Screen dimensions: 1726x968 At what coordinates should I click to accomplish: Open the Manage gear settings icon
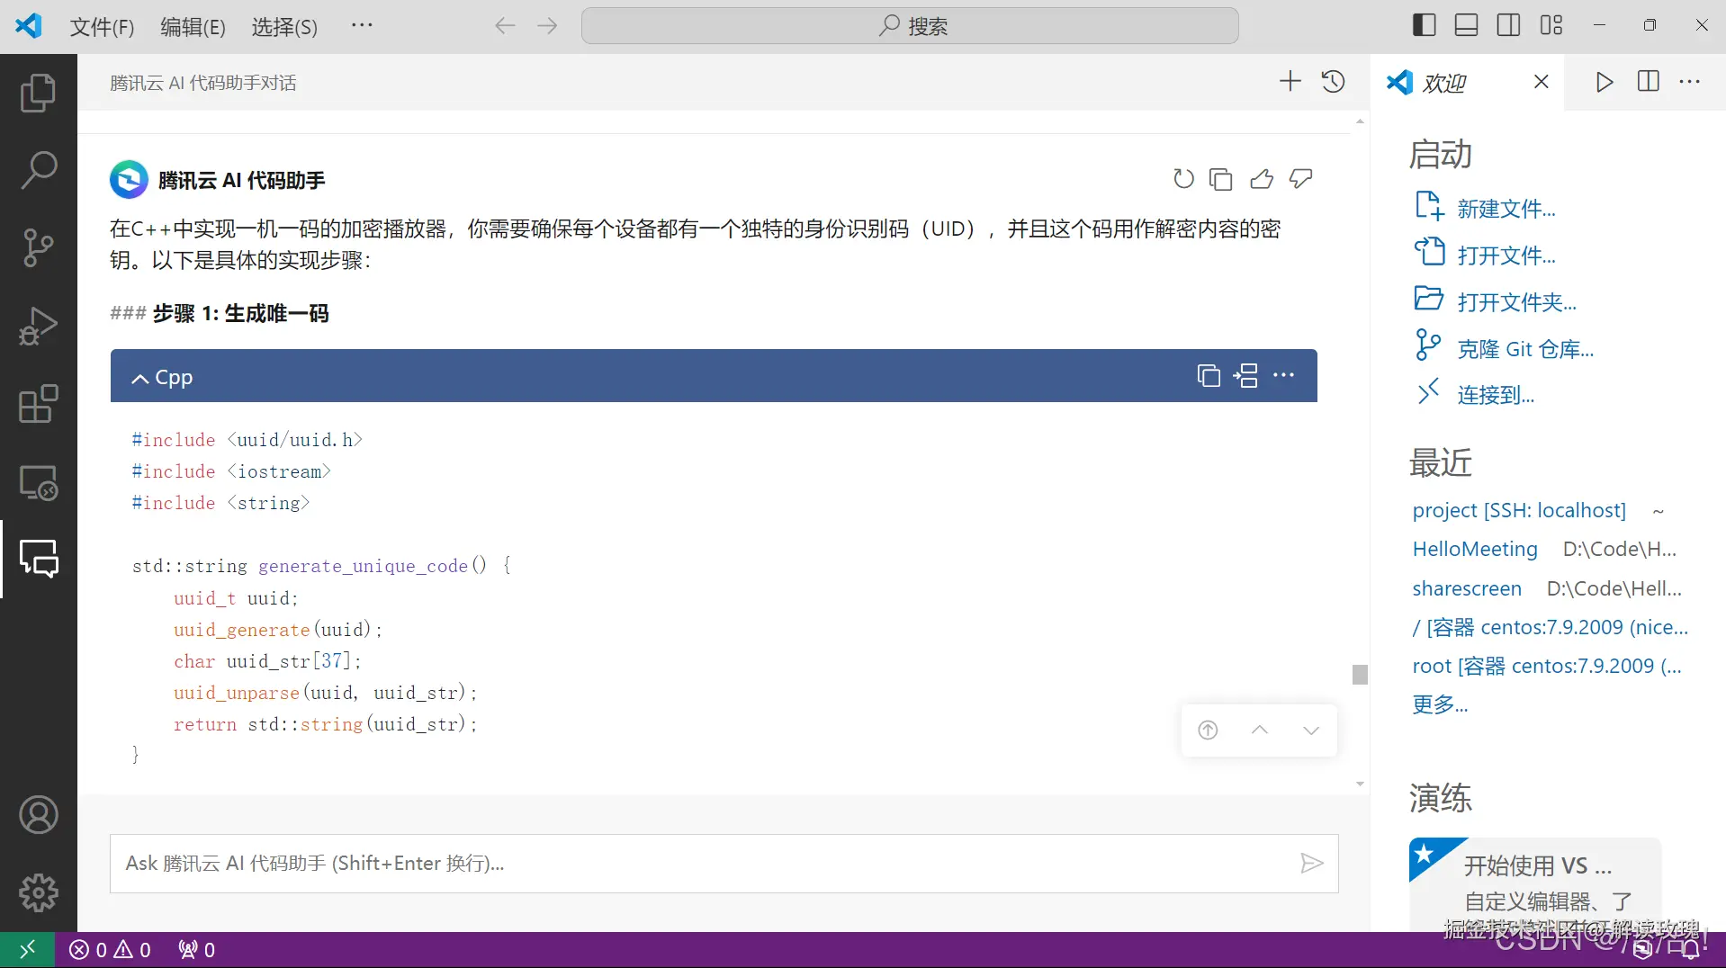click(38, 892)
